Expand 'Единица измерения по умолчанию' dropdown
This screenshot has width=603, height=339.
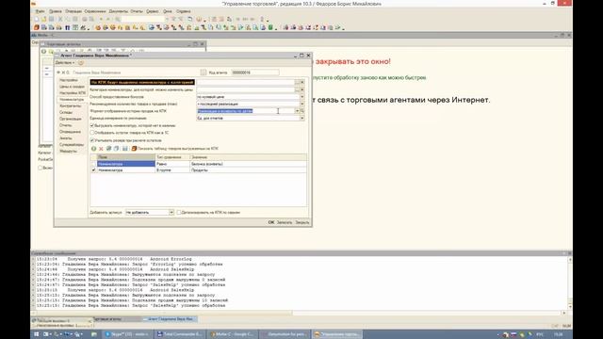point(302,119)
